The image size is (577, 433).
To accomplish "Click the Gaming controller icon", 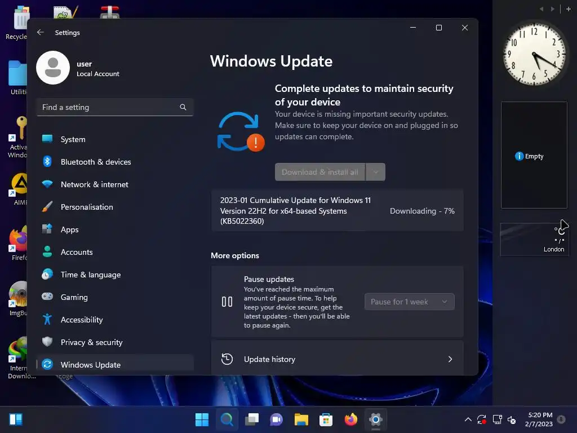I will pyautogui.click(x=47, y=297).
